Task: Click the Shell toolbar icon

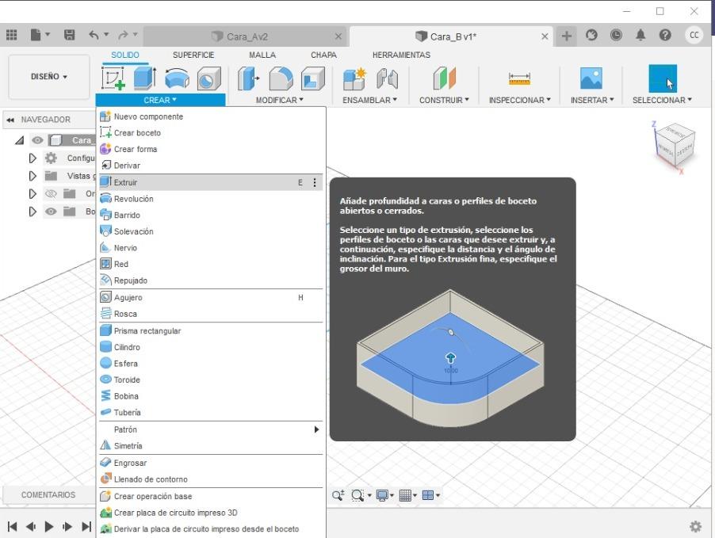Action: 313,78
